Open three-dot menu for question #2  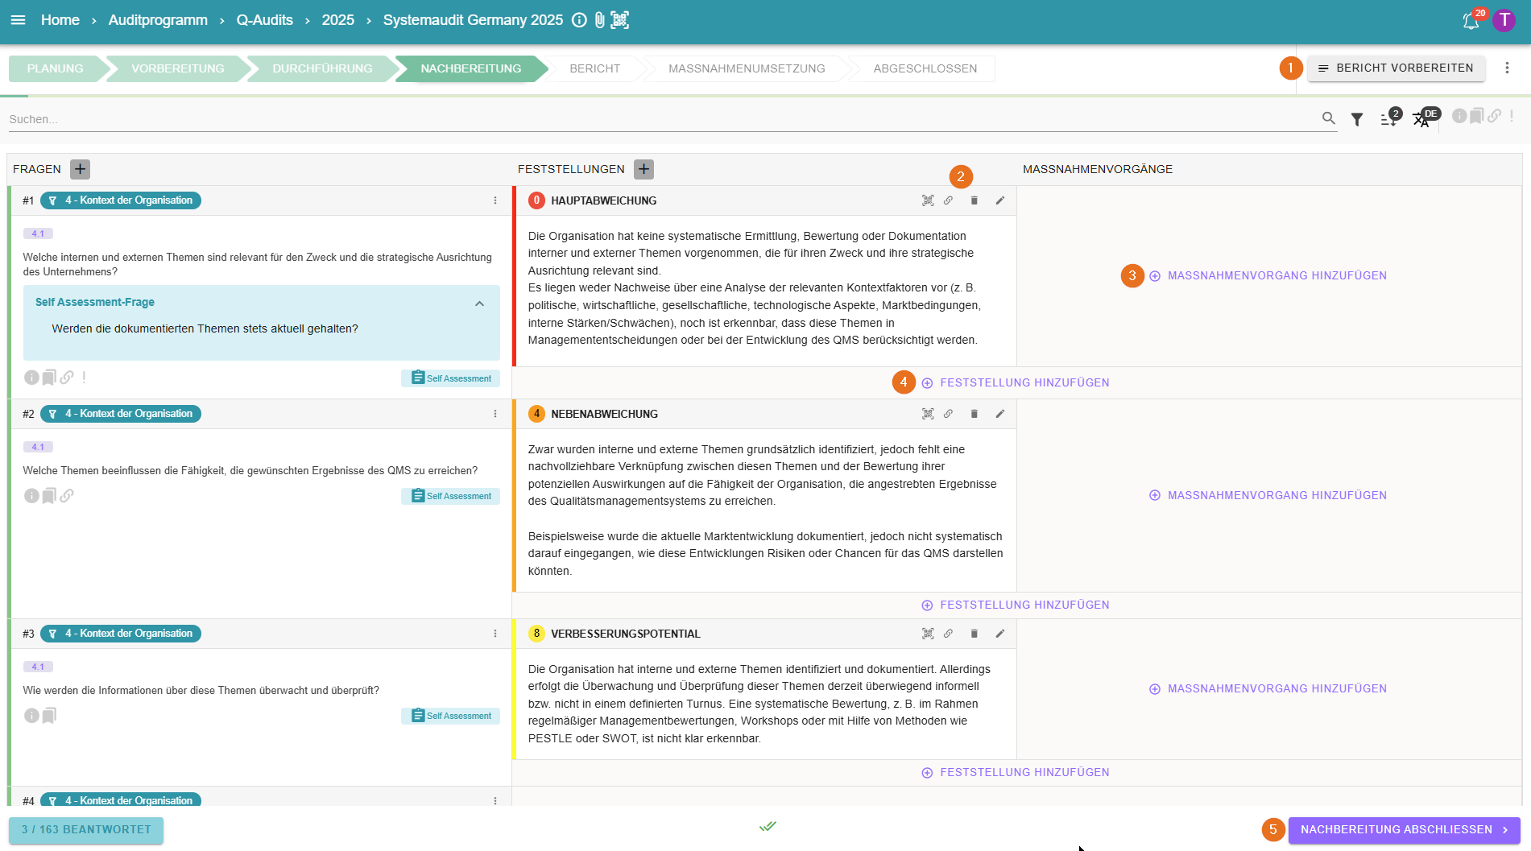pos(495,414)
